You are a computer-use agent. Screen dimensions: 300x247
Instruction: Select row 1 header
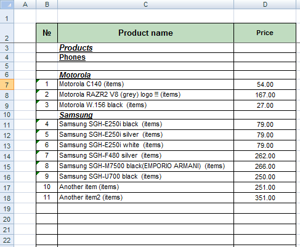(x=7, y=16)
